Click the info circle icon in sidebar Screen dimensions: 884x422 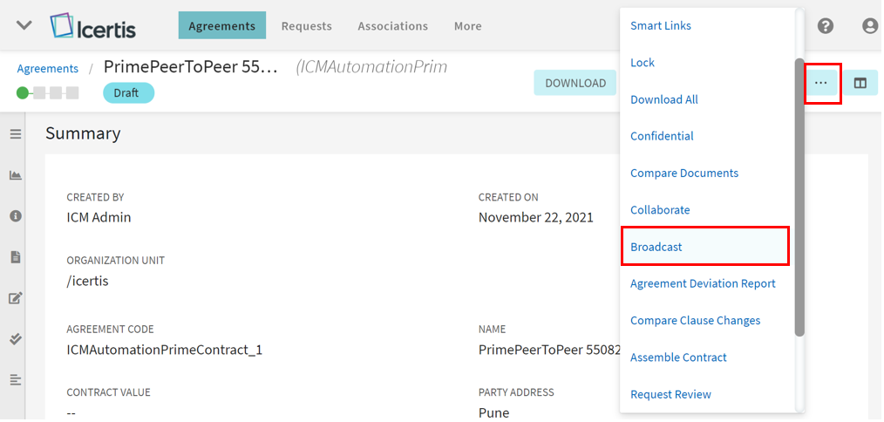click(15, 216)
